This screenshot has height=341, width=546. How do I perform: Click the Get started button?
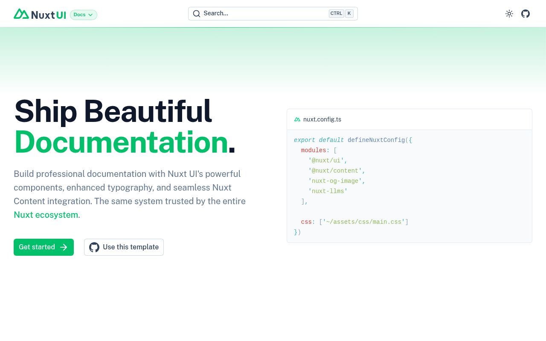pos(44,247)
